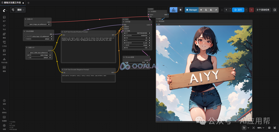Collapse the 加载CLIP node via its dot

click(x=27, y=48)
